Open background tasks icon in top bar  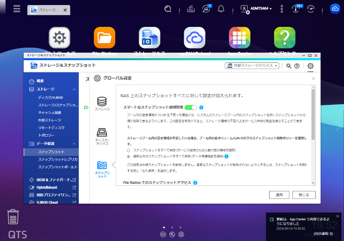pos(191,9)
